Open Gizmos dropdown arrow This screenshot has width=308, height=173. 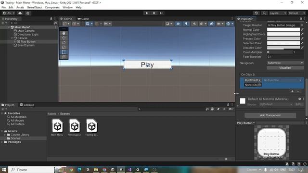[232, 24]
